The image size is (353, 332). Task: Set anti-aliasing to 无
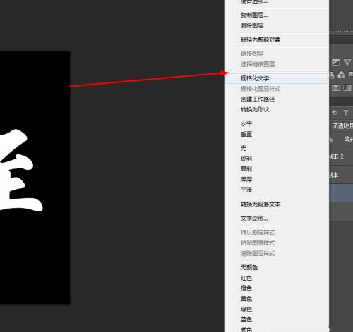click(x=244, y=148)
